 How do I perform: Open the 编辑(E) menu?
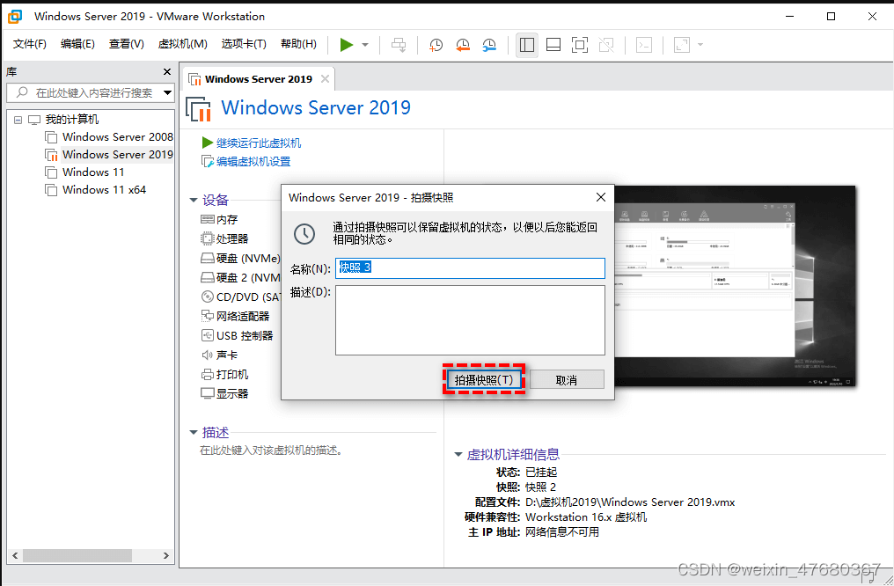(77, 44)
